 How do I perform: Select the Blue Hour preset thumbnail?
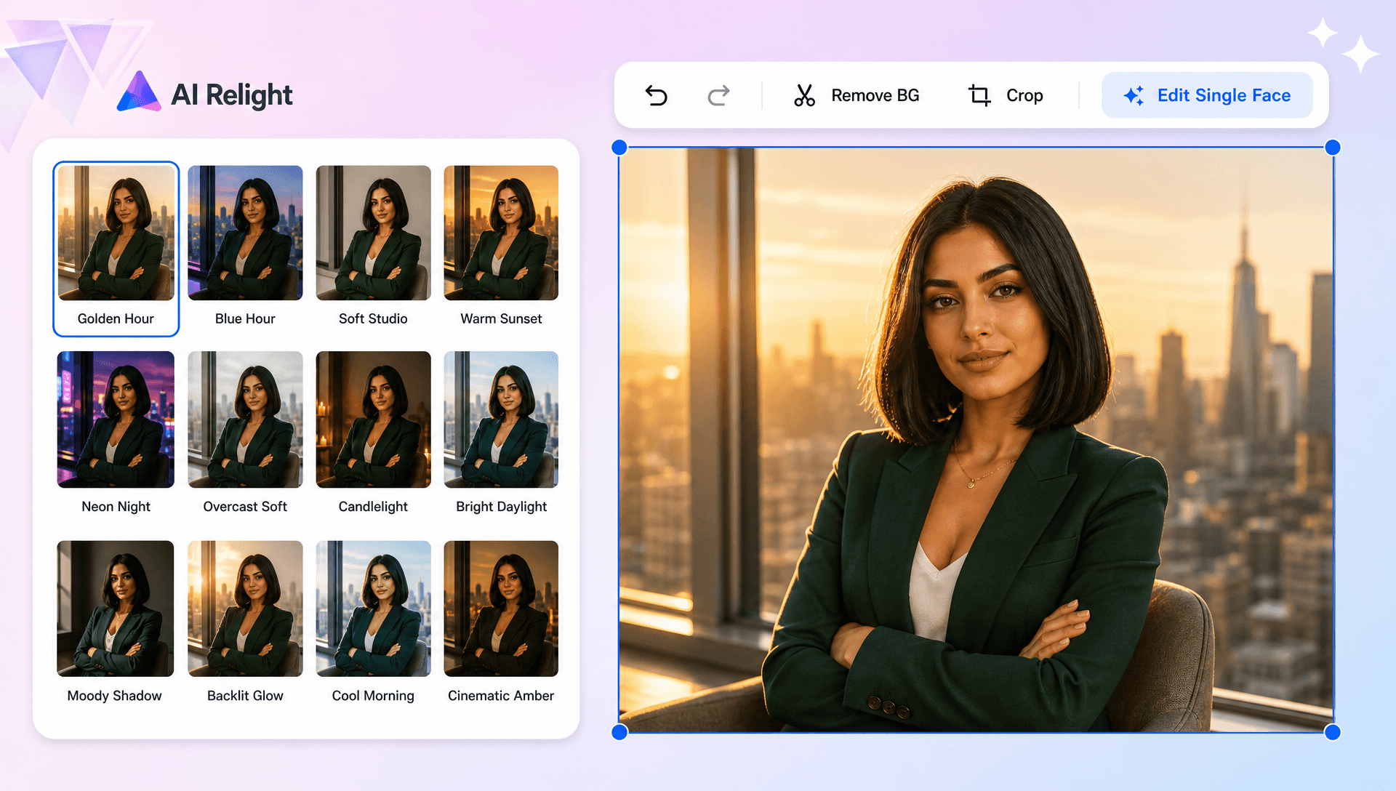[x=245, y=233]
